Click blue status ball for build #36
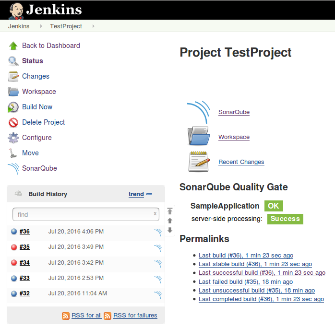335x327 pixels. coord(14,232)
